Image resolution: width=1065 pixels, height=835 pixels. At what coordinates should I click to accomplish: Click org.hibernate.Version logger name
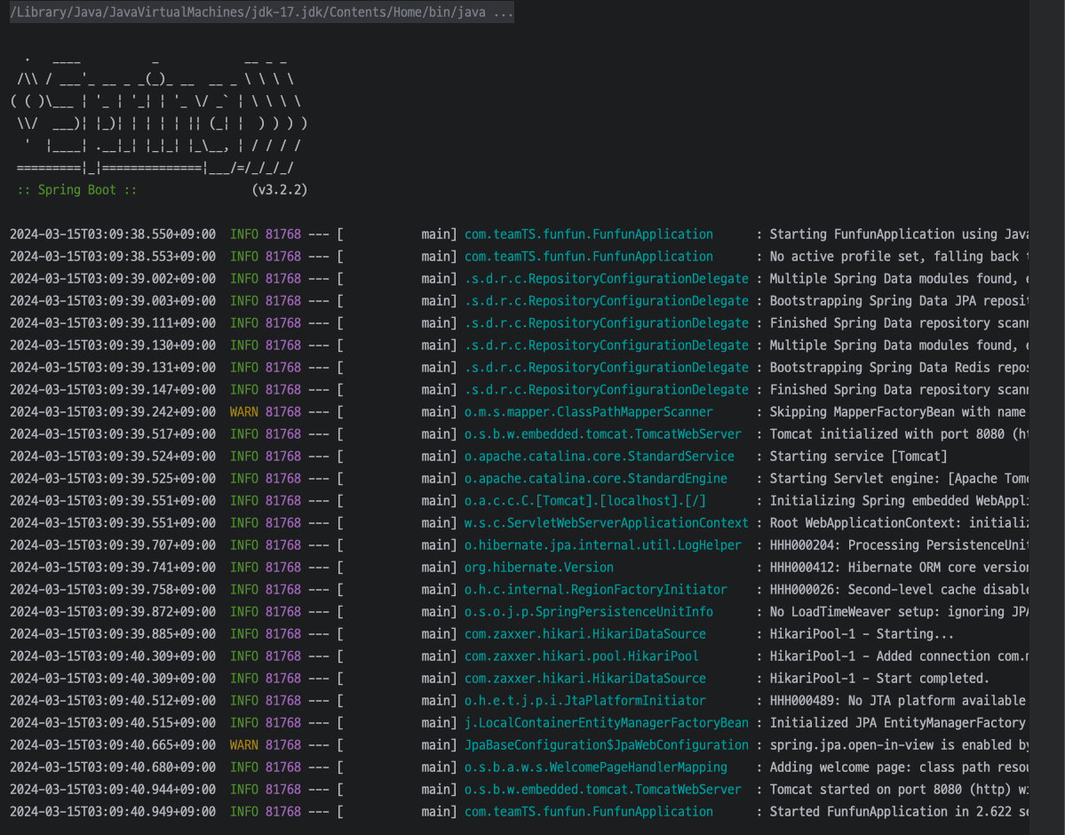coord(538,568)
